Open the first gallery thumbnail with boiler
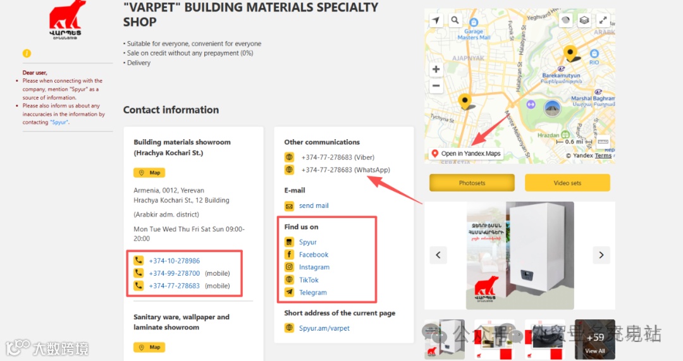The height and width of the screenshot is (361, 683). [x=445, y=340]
